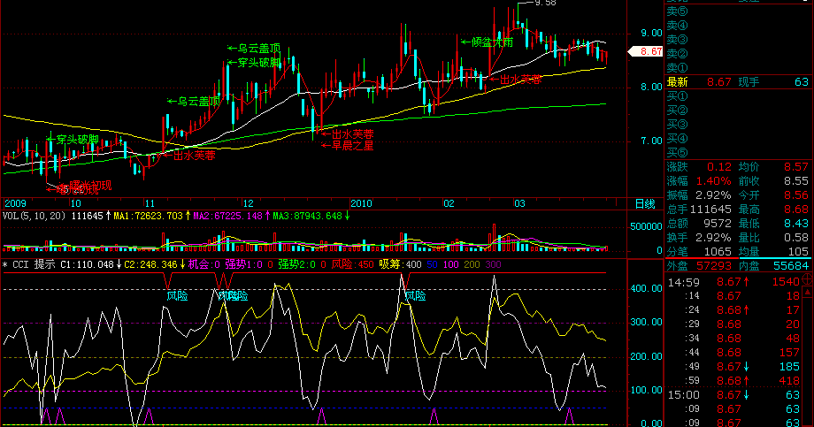Click the 最新 8.67 latest price value

pyautogui.click(x=719, y=82)
